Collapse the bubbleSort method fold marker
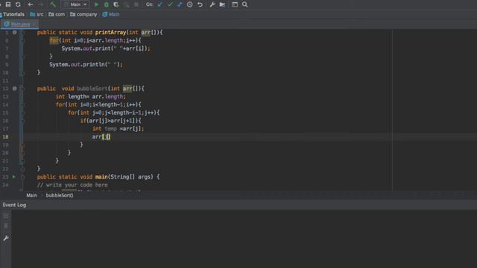 [x=22, y=89]
